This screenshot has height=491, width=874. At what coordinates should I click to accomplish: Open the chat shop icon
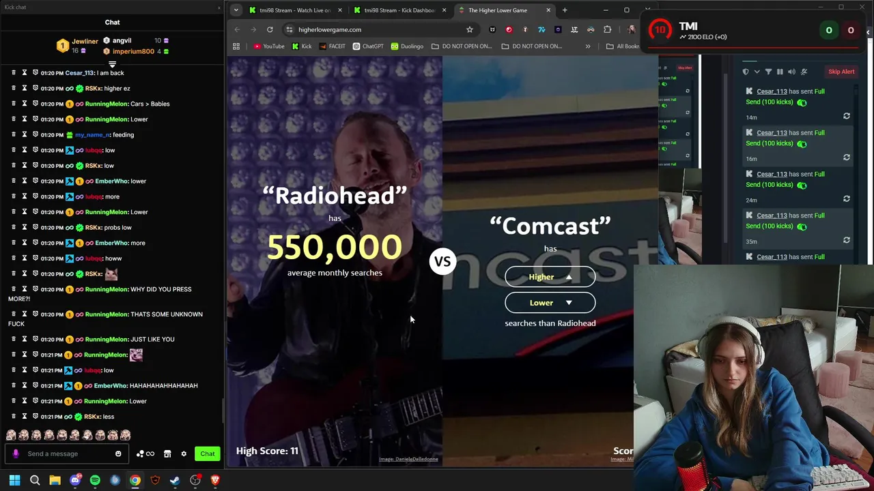click(167, 453)
